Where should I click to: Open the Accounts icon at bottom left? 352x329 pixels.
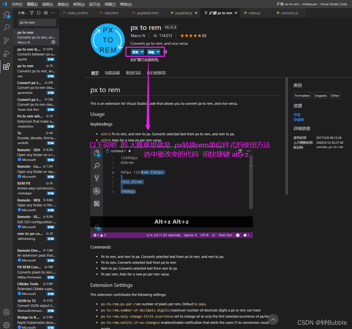pyautogui.click(x=7, y=312)
